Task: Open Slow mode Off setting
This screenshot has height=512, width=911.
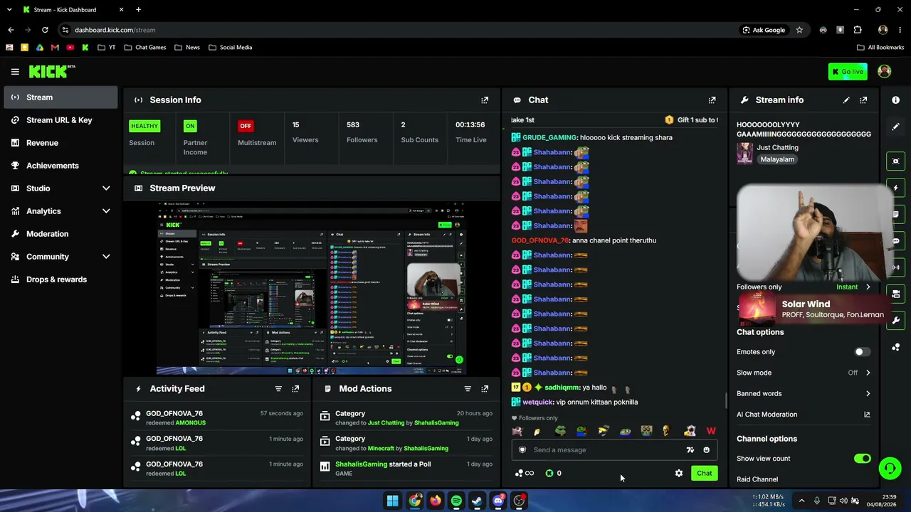Action: pos(804,373)
